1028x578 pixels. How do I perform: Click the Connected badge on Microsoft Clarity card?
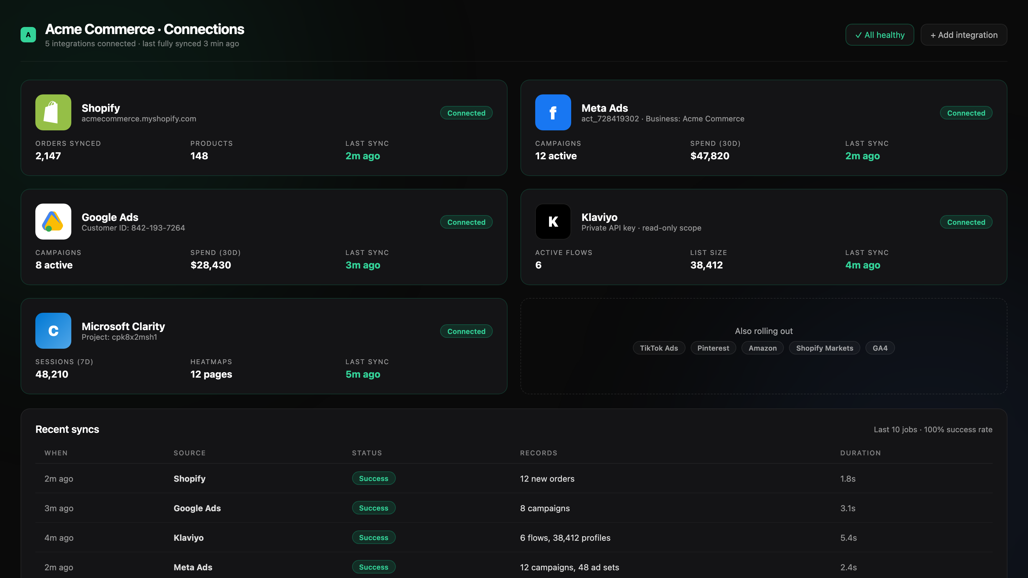tap(466, 331)
